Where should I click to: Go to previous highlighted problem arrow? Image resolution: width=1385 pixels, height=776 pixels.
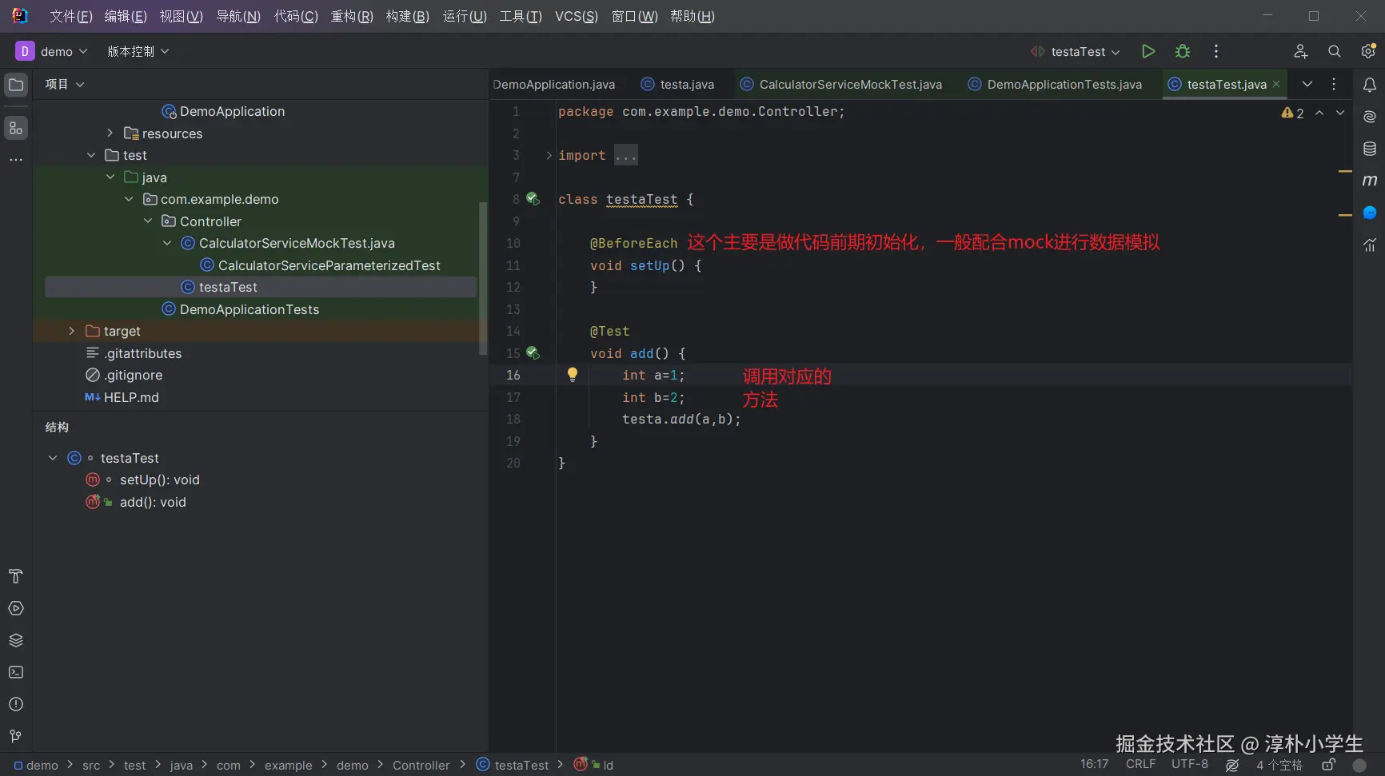click(x=1319, y=113)
